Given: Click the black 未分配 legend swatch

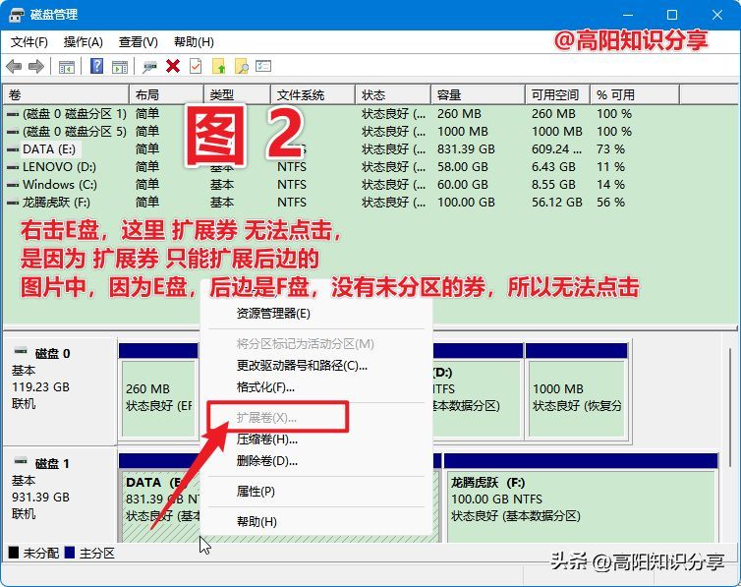Looking at the screenshot, I should [x=14, y=553].
